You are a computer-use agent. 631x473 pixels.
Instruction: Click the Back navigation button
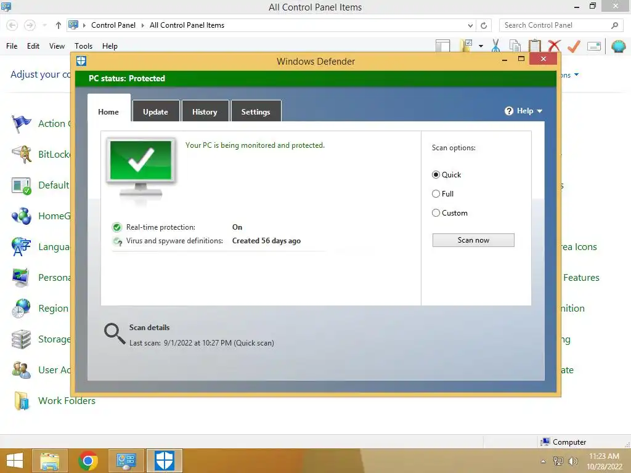(x=12, y=25)
